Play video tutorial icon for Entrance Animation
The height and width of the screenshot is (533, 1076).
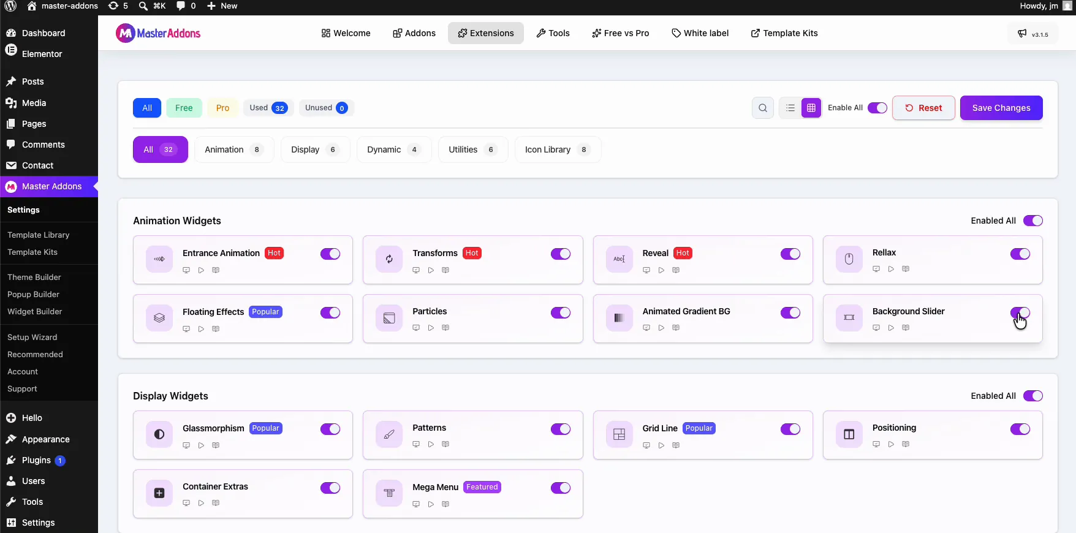click(x=201, y=270)
